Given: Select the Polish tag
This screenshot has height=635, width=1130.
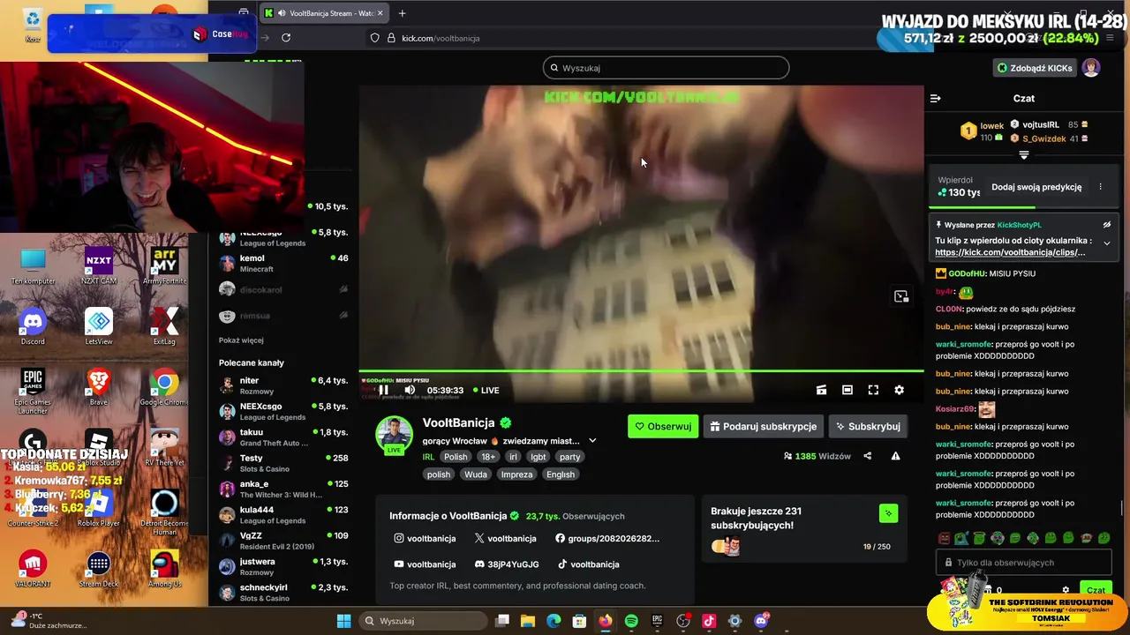Looking at the screenshot, I should click(456, 457).
